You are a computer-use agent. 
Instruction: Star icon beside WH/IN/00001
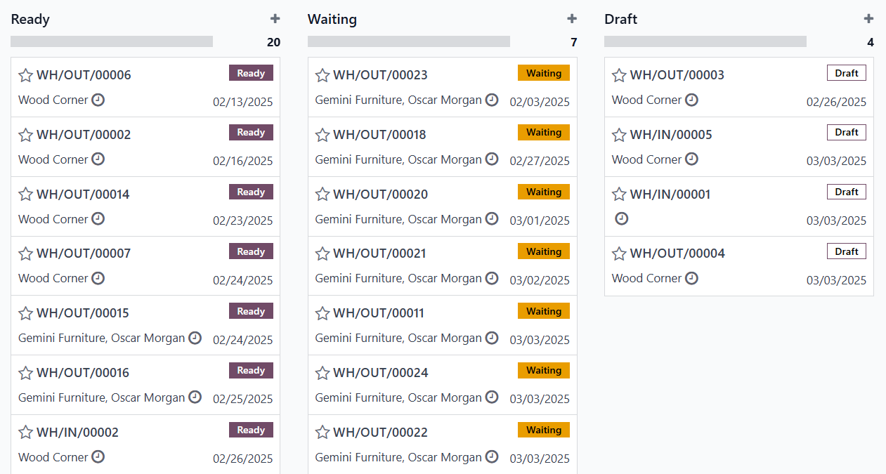[619, 195]
